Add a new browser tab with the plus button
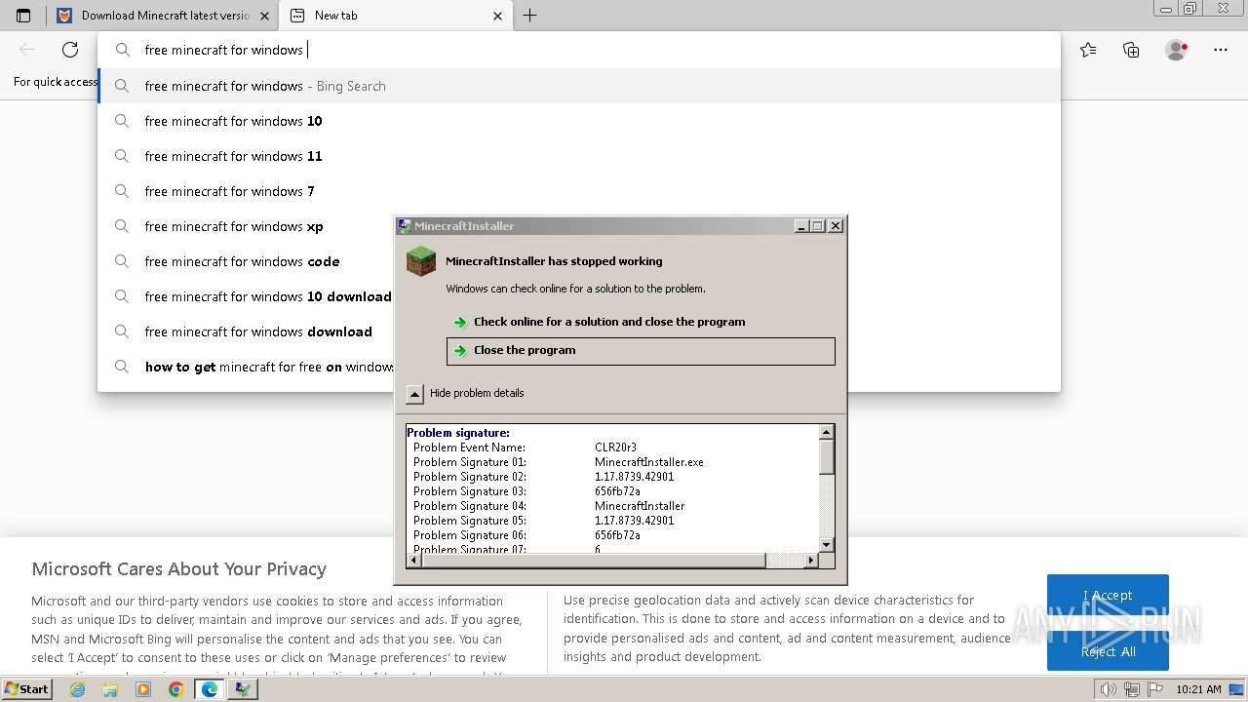The width and height of the screenshot is (1248, 702). 529,16
